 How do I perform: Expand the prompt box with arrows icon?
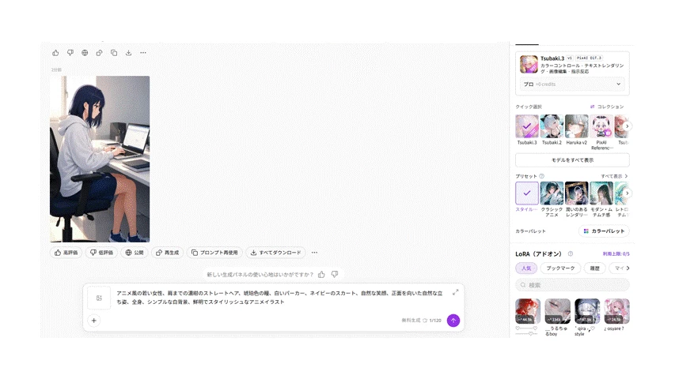click(x=456, y=292)
